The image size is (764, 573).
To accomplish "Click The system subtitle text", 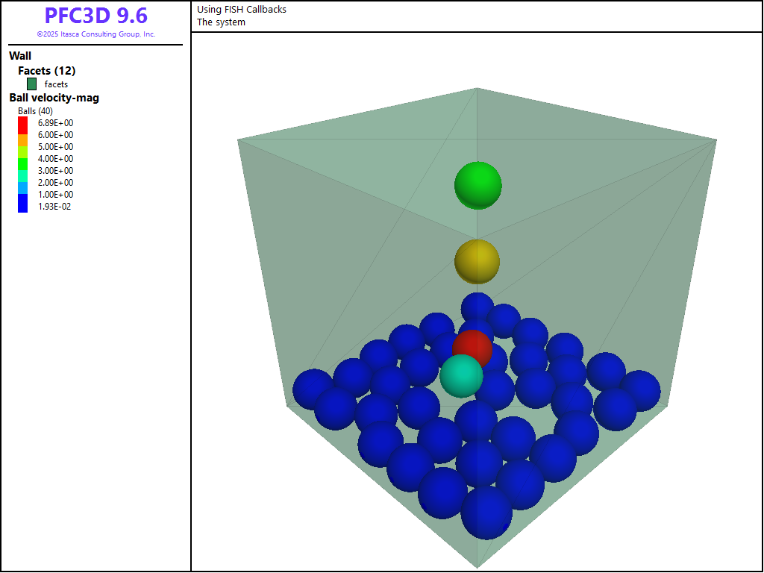I will [221, 22].
